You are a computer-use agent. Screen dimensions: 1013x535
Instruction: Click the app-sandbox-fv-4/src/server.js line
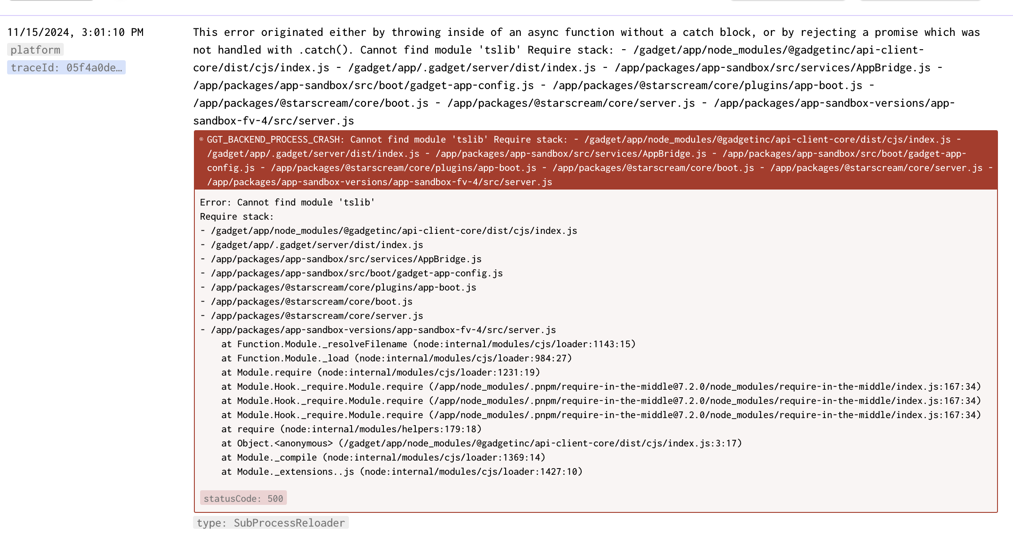(x=383, y=330)
